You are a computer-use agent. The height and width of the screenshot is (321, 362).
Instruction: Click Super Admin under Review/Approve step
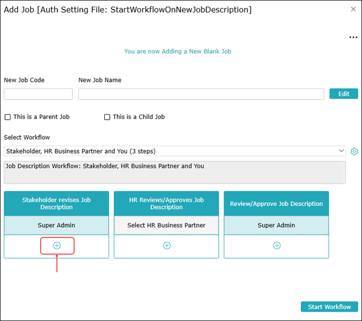click(276, 225)
